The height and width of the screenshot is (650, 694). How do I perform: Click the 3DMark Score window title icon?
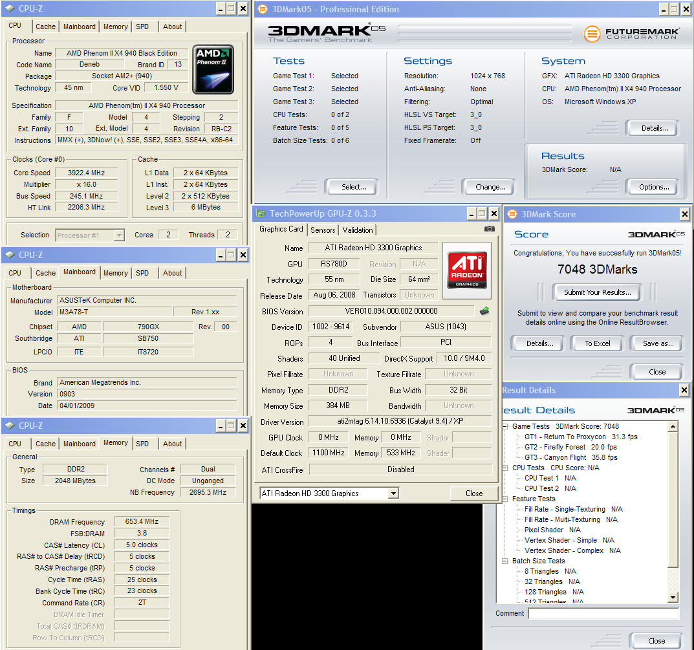coord(512,214)
